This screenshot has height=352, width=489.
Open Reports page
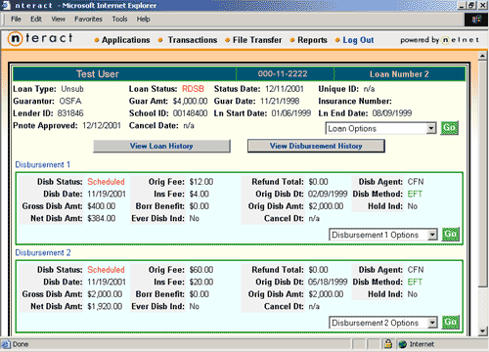click(312, 40)
